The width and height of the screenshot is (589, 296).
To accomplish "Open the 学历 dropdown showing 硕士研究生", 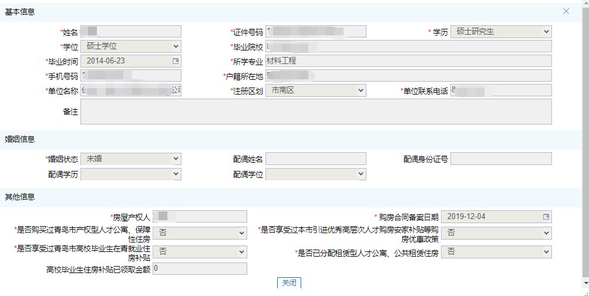I will click(501, 32).
